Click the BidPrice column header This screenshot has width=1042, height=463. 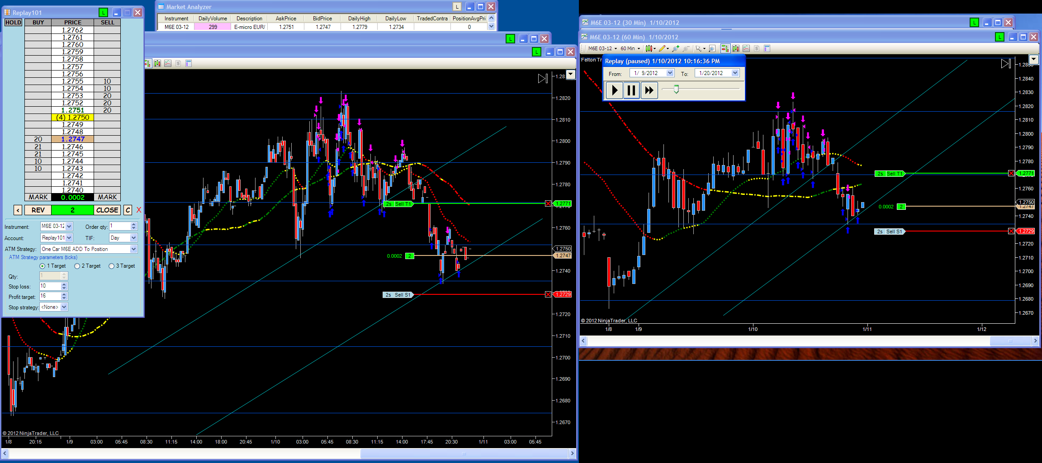pos(322,19)
